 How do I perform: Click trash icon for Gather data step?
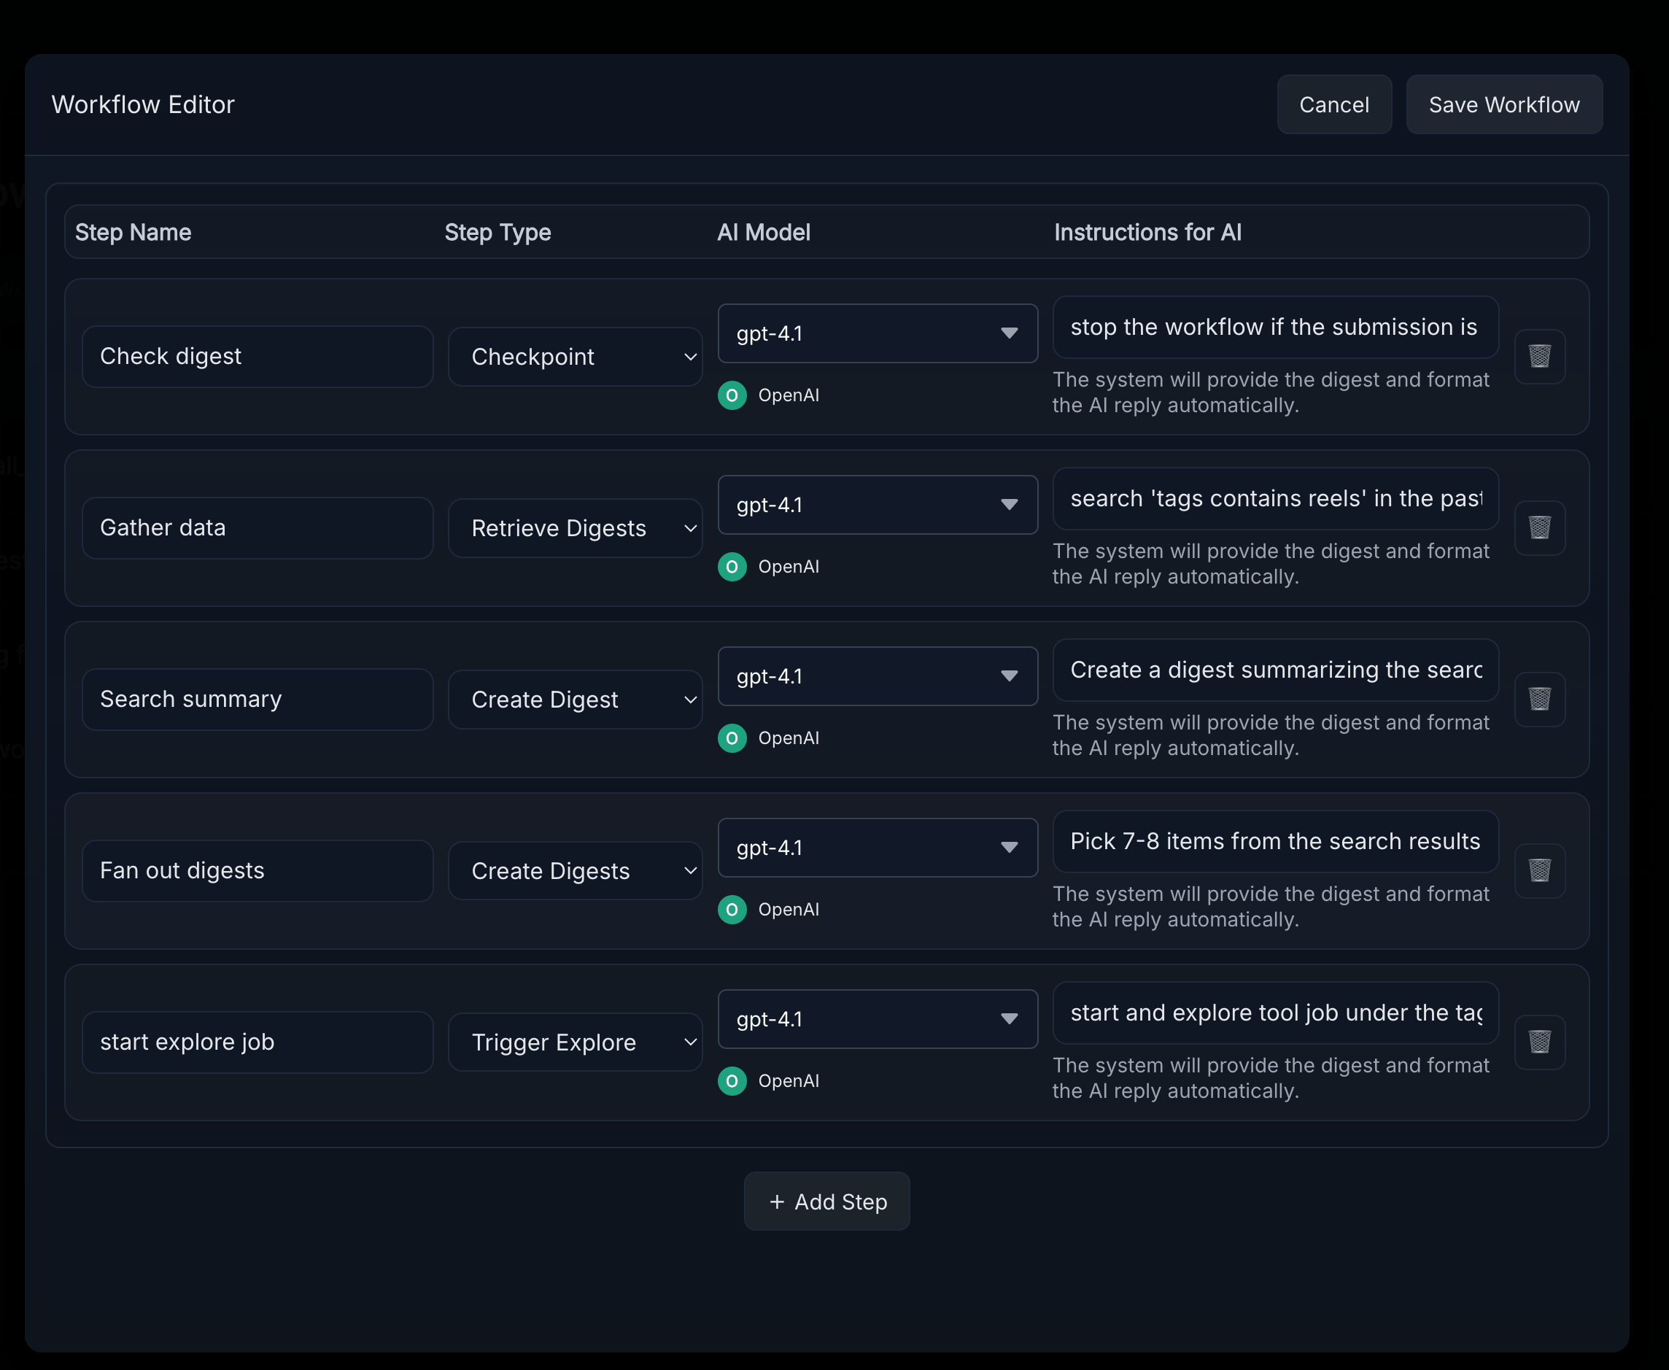(1540, 527)
